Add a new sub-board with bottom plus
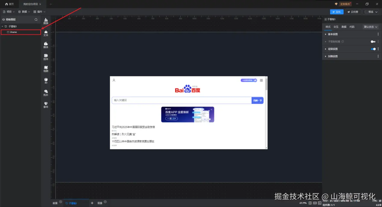The width and height of the screenshot is (382, 207). click(x=92, y=203)
